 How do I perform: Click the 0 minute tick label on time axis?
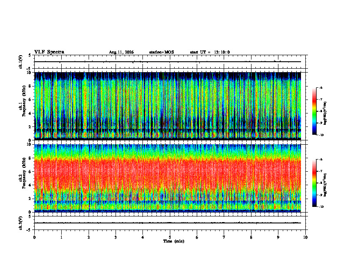click(x=34, y=237)
